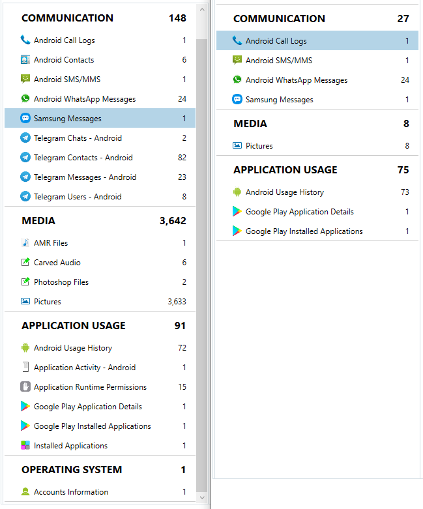Click the Google Play Installed Applications icon in the right panel
This screenshot has height=509, width=423.
237,231
